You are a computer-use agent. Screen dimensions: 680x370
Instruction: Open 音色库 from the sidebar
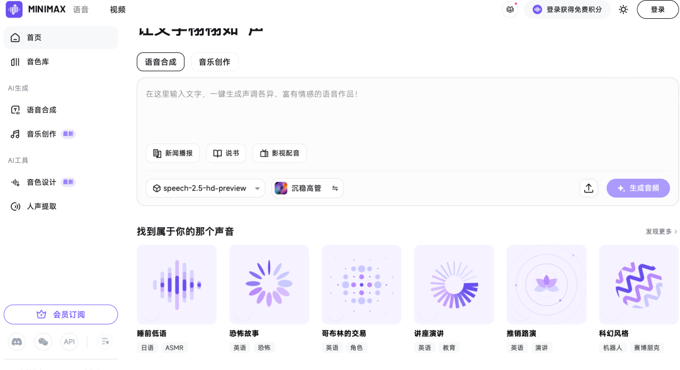tap(38, 62)
